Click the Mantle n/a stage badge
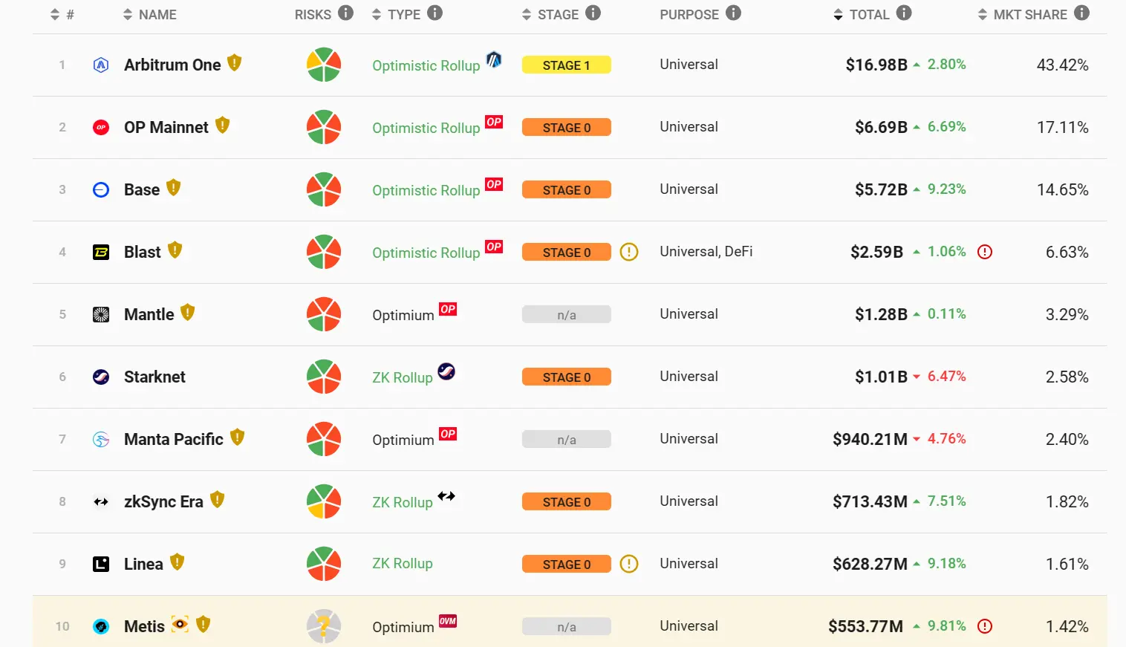 566,315
